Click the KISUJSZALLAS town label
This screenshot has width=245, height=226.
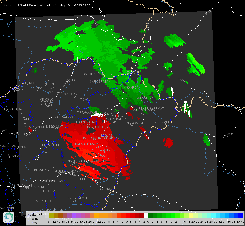point(52,181)
